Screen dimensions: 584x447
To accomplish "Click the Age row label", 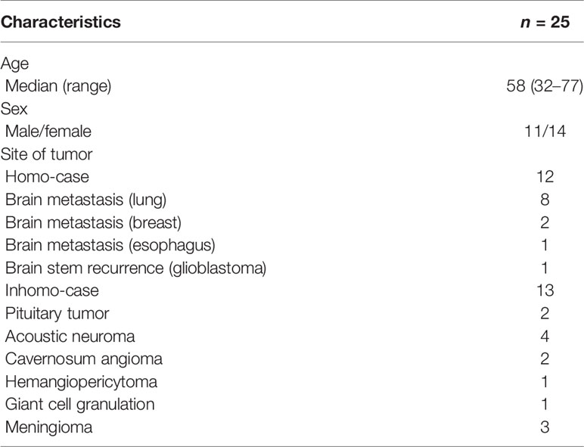I will click(14, 64).
